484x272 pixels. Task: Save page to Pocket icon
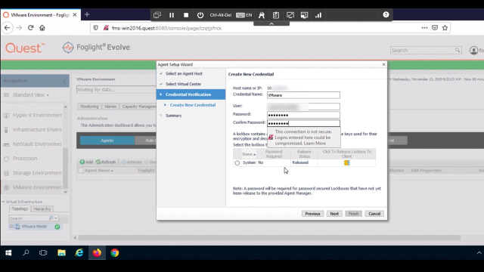[x=435, y=28]
